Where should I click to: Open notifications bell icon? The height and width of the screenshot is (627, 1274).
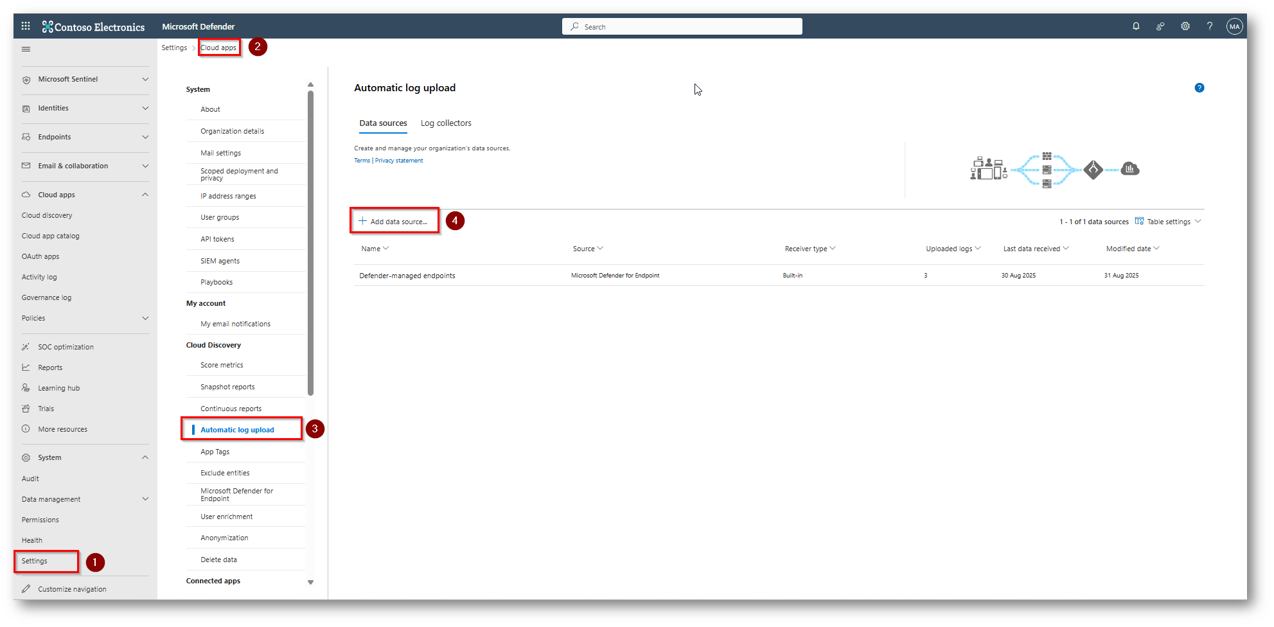(x=1136, y=26)
